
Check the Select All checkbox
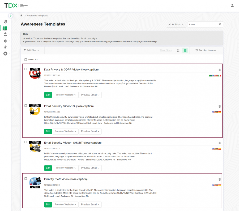[x=26, y=60]
